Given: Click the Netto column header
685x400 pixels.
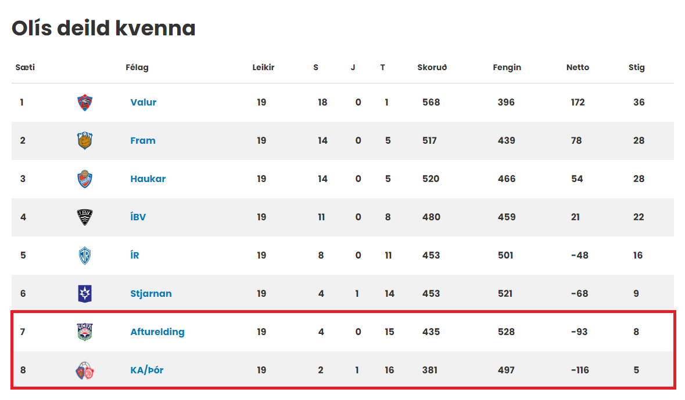Looking at the screenshot, I should [578, 68].
